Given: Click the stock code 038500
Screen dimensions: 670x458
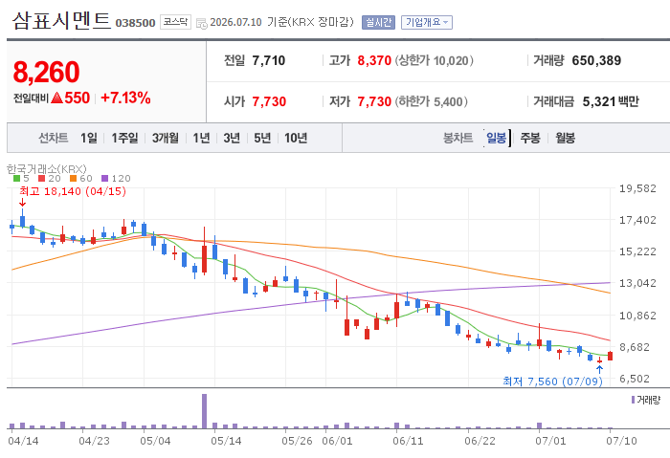Looking at the screenshot, I should point(135,23).
